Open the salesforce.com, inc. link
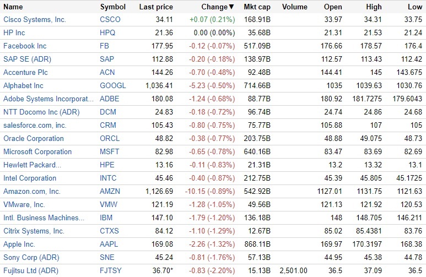426x277 pixels. click(x=35, y=126)
